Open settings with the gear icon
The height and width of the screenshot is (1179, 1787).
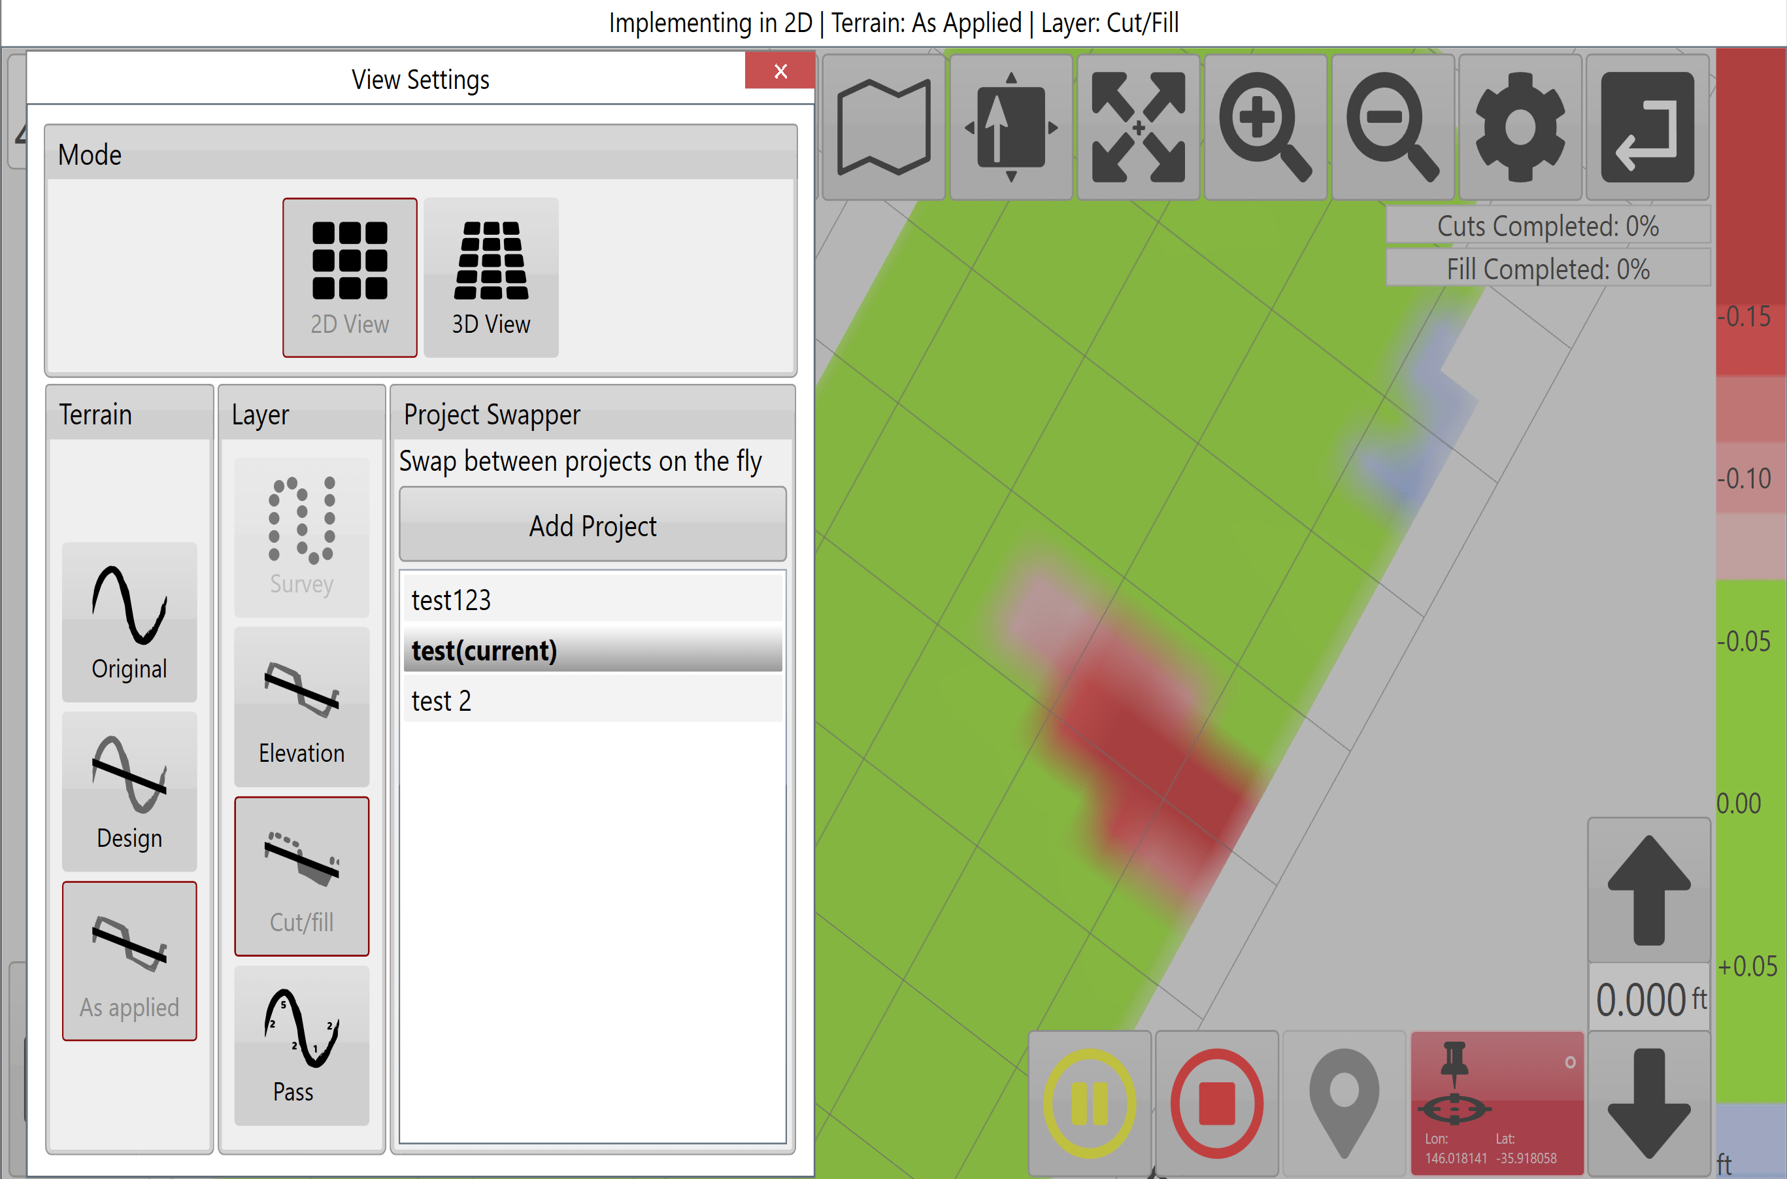[x=1520, y=127]
